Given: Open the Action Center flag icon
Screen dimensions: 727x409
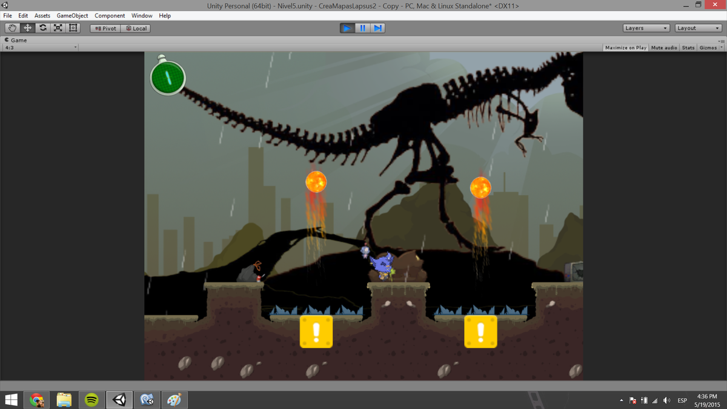Looking at the screenshot, I should click(x=632, y=401).
